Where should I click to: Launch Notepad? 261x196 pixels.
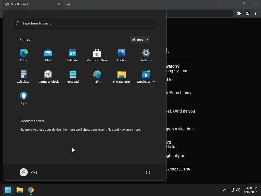[x=73, y=77]
